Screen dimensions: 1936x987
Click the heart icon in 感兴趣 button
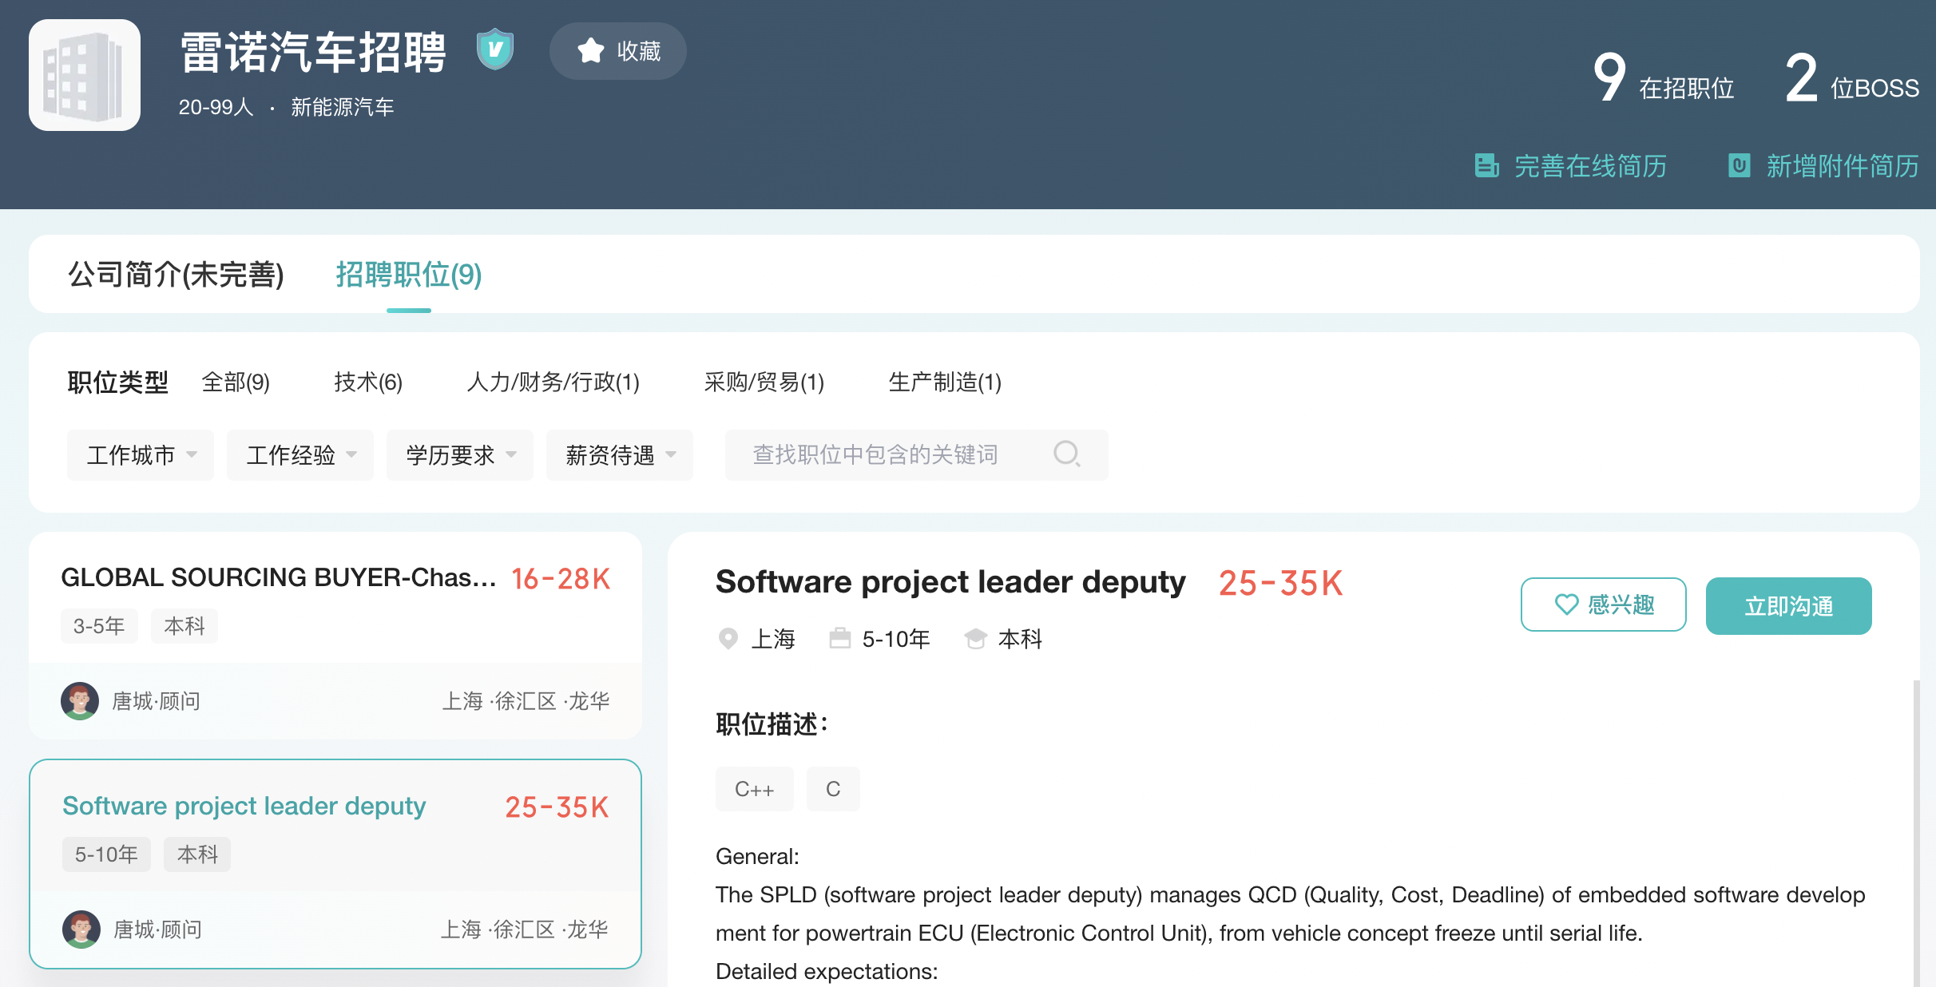click(x=1566, y=604)
